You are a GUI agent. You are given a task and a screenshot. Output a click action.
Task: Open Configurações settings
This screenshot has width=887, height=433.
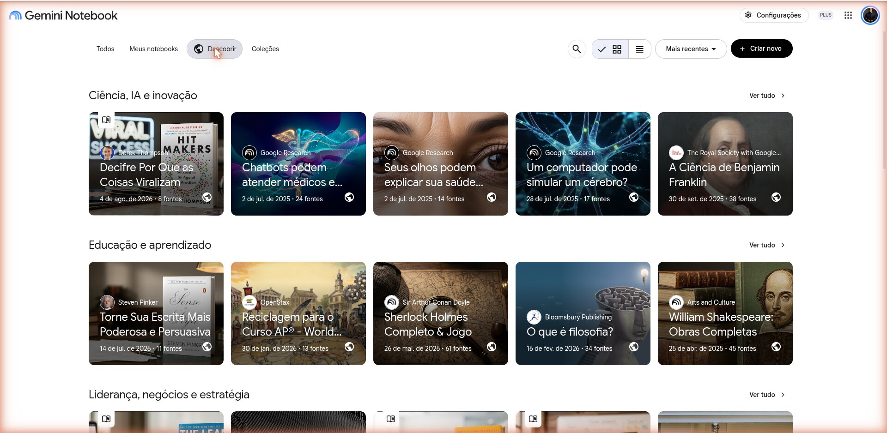click(x=774, y=15)
